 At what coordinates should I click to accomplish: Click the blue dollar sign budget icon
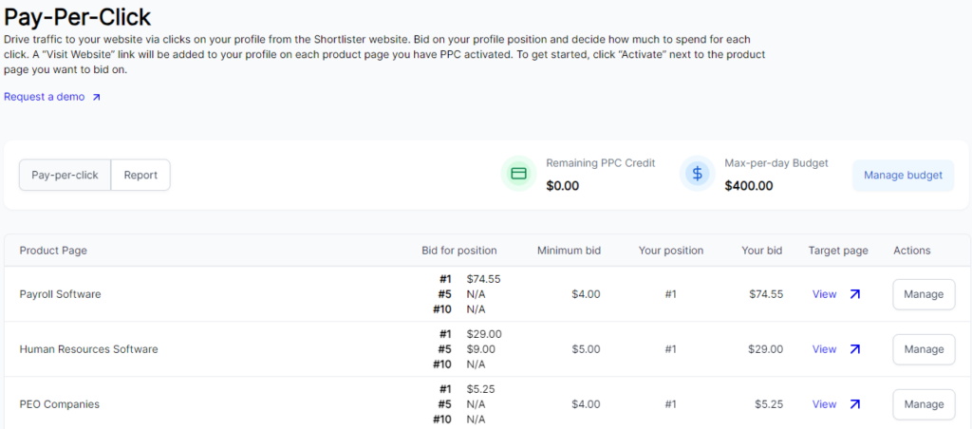pos(698,174)
